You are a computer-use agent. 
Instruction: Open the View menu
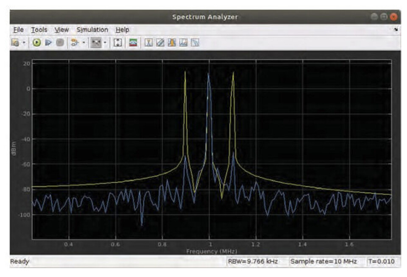(x=61, y=30)
